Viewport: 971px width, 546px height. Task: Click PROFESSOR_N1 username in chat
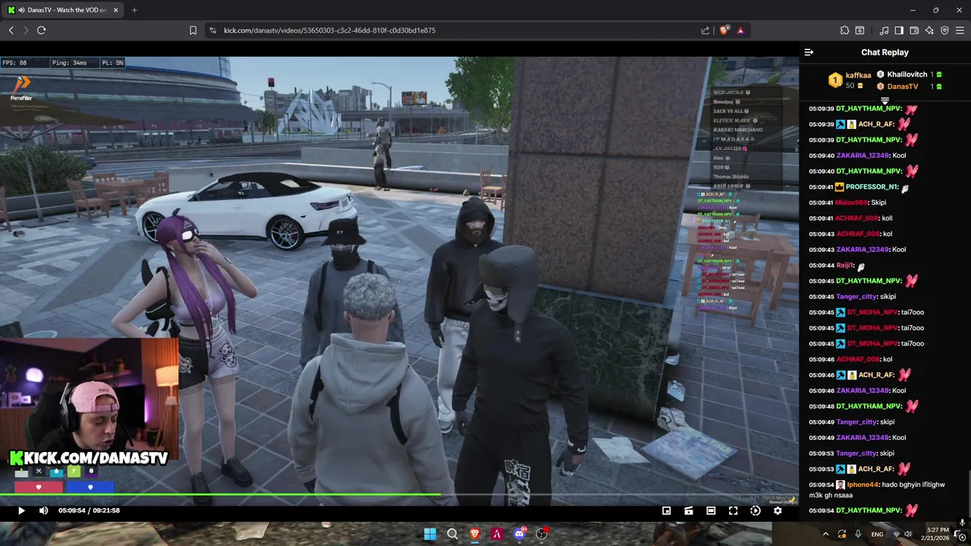872,187
